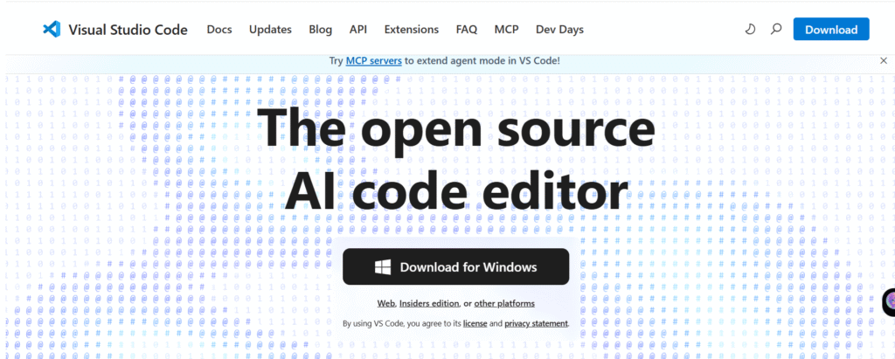Image resolution: width=895 pixels, height=359 pixels.
Task: Open the Extensions marketplace link
Action: click(412, 29)
